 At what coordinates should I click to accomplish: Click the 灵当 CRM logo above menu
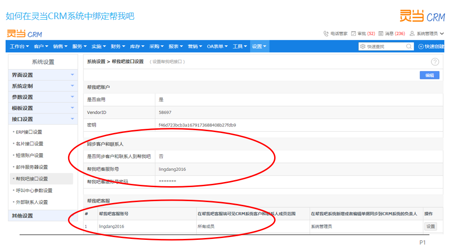[x=24, y=34]
